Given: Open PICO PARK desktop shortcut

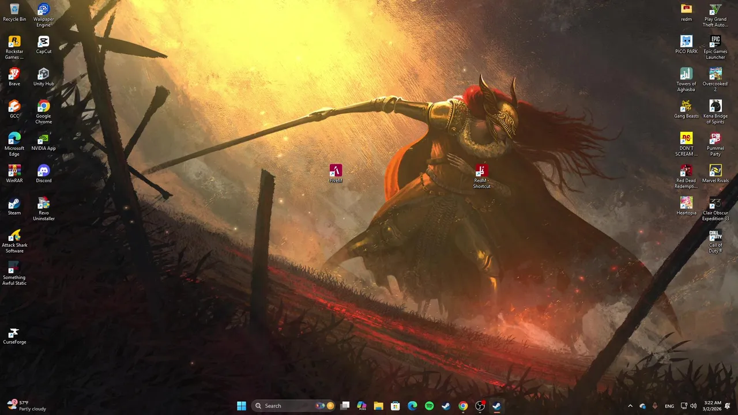Looking at the screenshot, I should (686, 45).
